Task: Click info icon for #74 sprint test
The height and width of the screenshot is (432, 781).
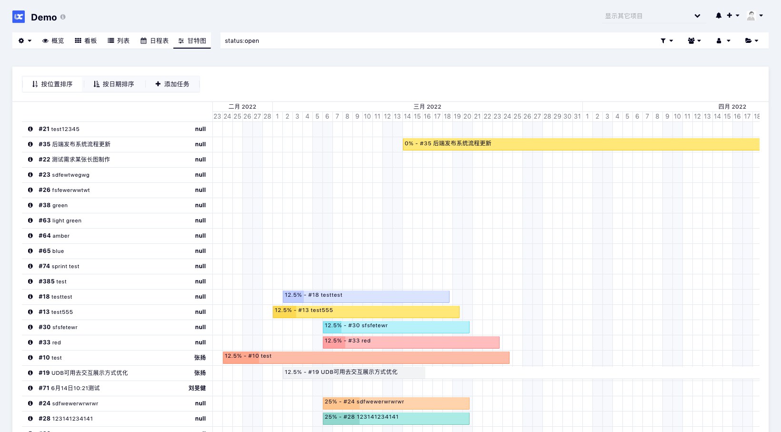Action: 30,266
